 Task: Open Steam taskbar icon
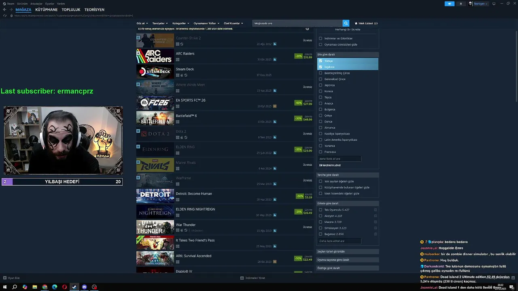point(74,287)
